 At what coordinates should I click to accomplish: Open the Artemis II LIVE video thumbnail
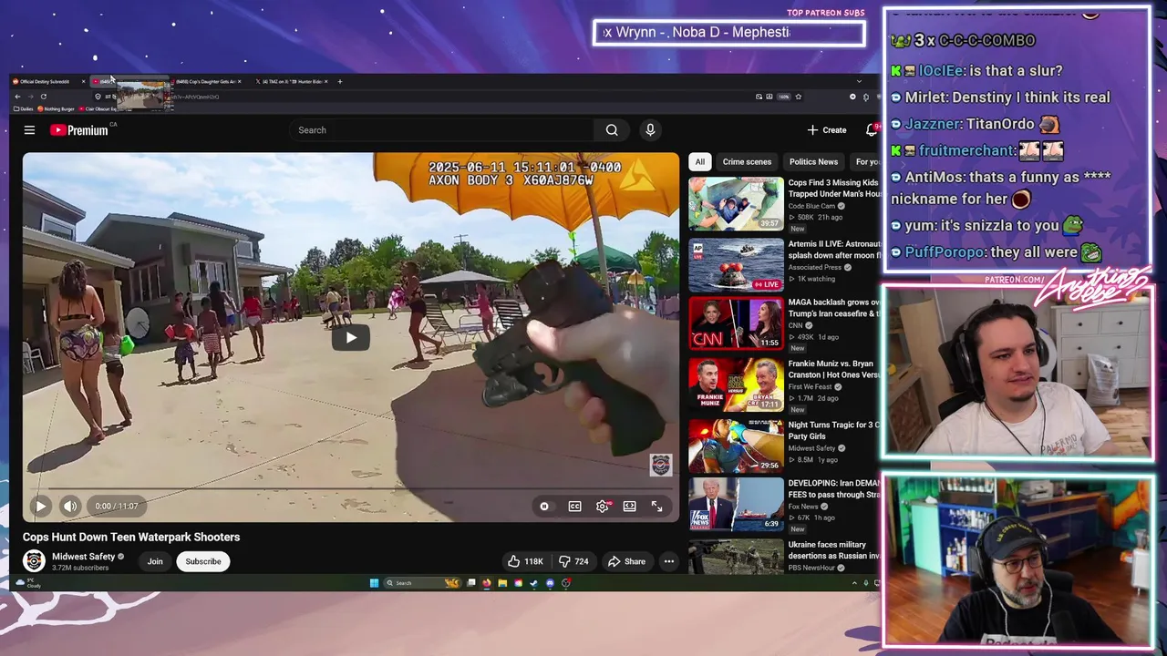click(736, 264)
